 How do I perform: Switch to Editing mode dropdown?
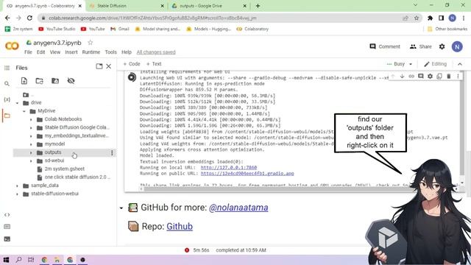435,64
